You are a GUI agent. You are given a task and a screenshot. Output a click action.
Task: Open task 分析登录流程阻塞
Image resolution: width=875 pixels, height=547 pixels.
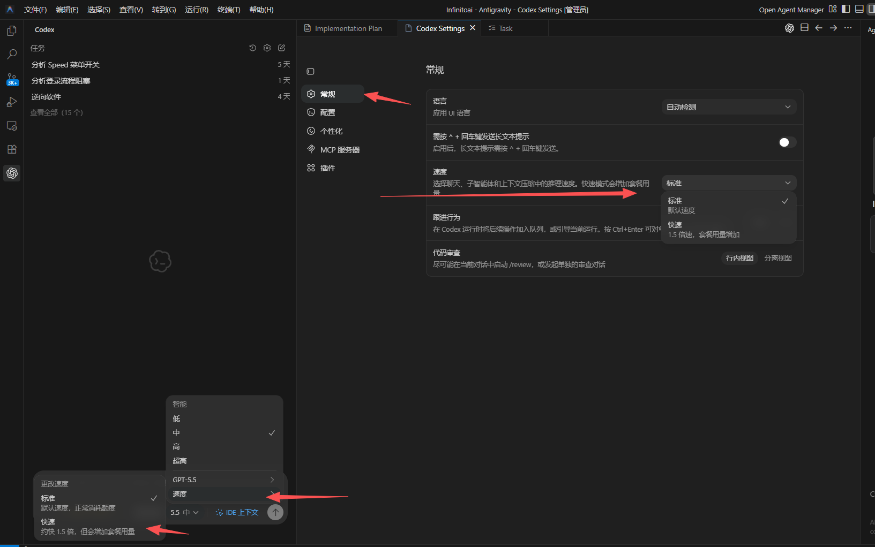coord(160,81)
